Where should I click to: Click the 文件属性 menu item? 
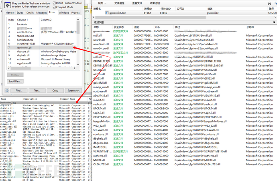pos(120,2)
